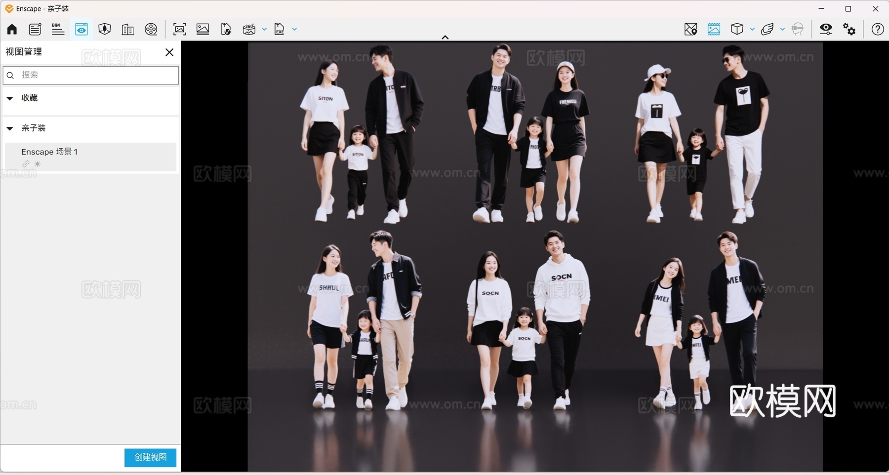This screenshot has width=889, height=475.
Task: Click the EXE standalone export icon
Action: [280, 29]
